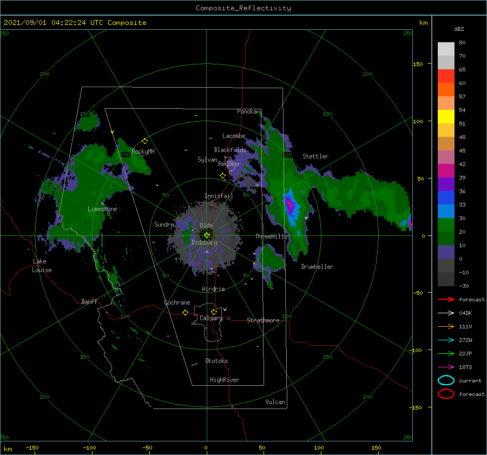Click the yellow diamond marker above Calgary label
This screenshot has width=487, height=455.
214,312
